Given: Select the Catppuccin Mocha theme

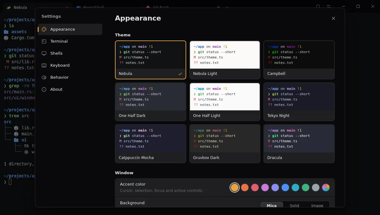Looking at the screenshot, I should [150, 144].
